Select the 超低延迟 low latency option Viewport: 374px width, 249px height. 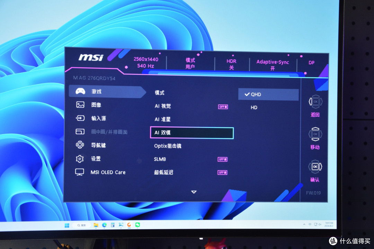(163, 172)
